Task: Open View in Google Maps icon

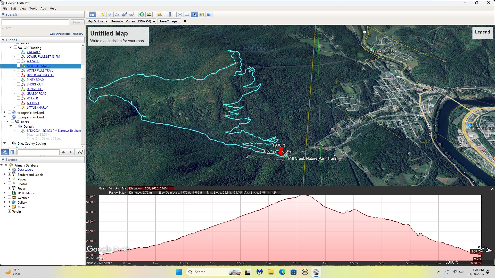Action: point(202,14)
